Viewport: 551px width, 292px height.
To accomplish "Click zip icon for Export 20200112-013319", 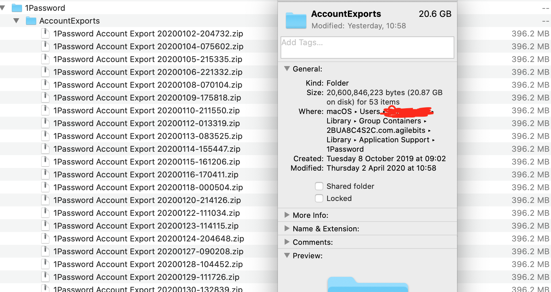I will 45,123.
